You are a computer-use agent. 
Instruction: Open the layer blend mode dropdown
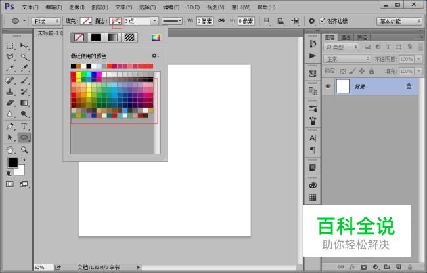point(347,59)
